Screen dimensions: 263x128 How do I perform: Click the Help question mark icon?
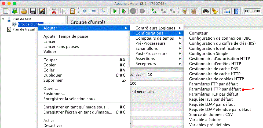coord(236,11)
